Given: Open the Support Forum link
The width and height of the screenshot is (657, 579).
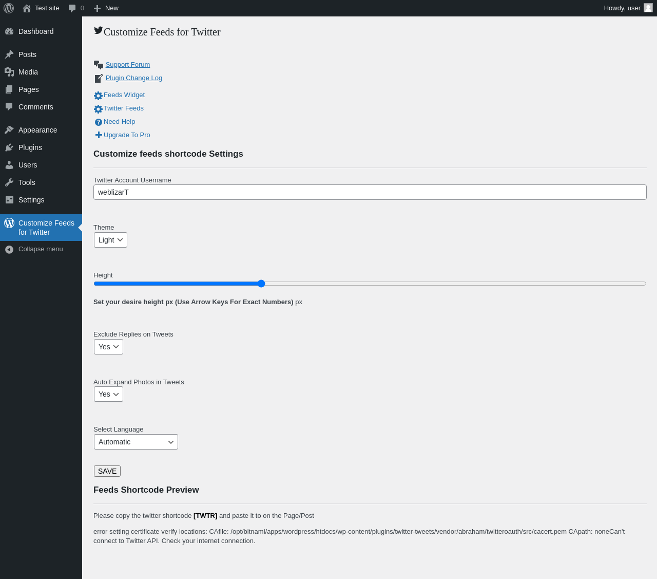Looking at the screenshot, I should [128, 65].
